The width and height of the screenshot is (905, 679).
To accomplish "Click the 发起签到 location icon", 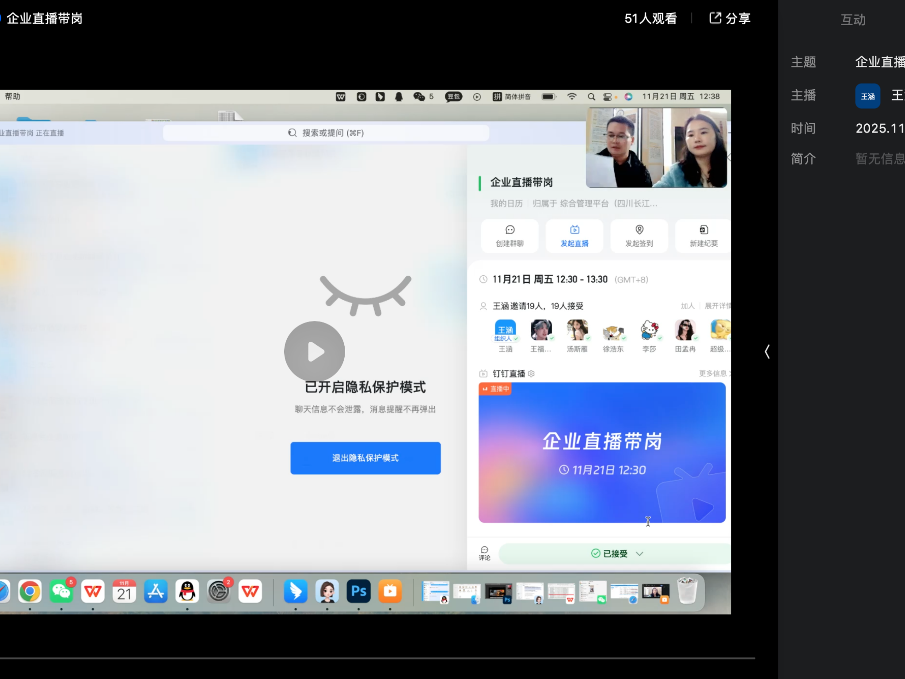I will [639, 230].
